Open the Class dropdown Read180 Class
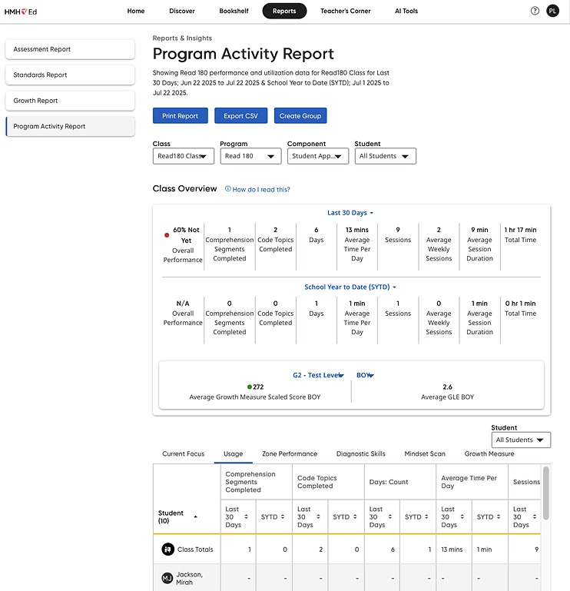This screenshot has width=570, height=591. [x=184, y=156]
